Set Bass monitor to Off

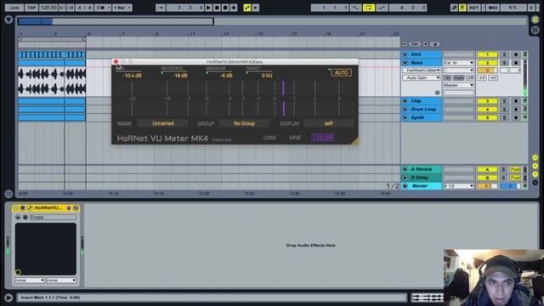pyautogui.click(x=470, y=77)
